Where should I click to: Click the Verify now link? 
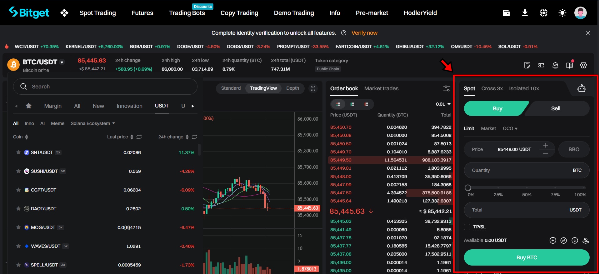[x=364, y=33]
